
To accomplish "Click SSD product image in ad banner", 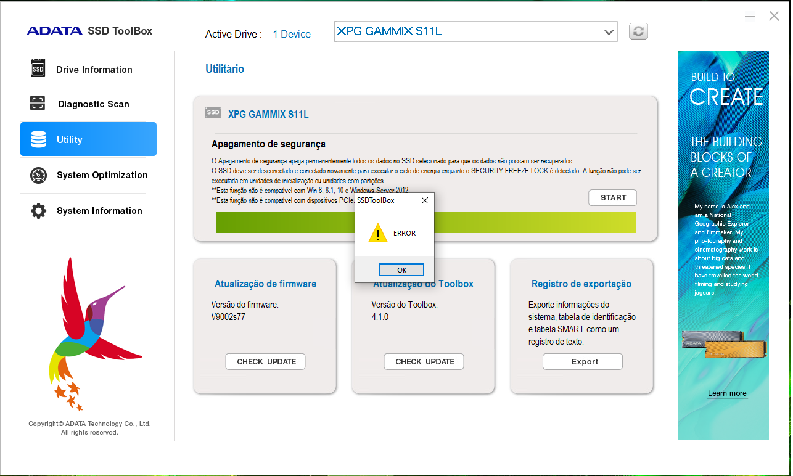I will [x=723, y=345].
